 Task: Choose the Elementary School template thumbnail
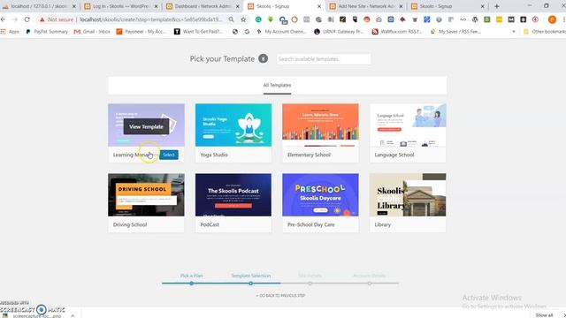[x=320, y=125]
